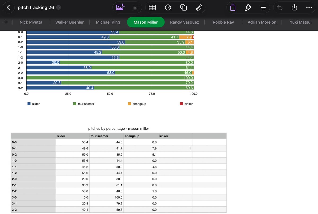Image resolution: width=318 pixels, height=214 pixels.
Task: Click the 1-1 y-axis label on chart
Action: coord(20,52)
